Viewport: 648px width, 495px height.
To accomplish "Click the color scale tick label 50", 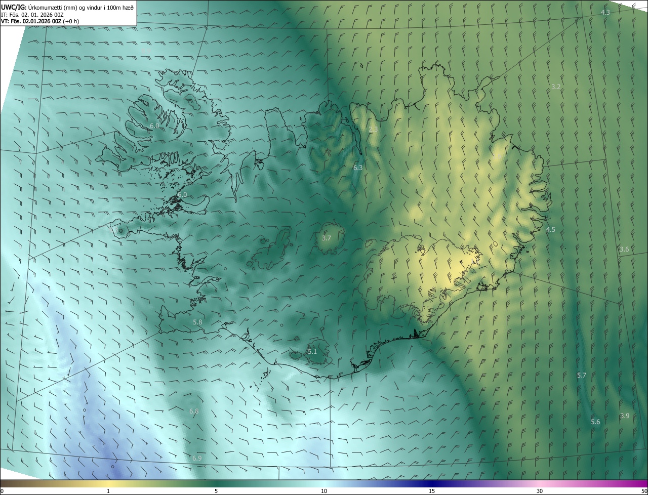I will (x=644, y=491).
